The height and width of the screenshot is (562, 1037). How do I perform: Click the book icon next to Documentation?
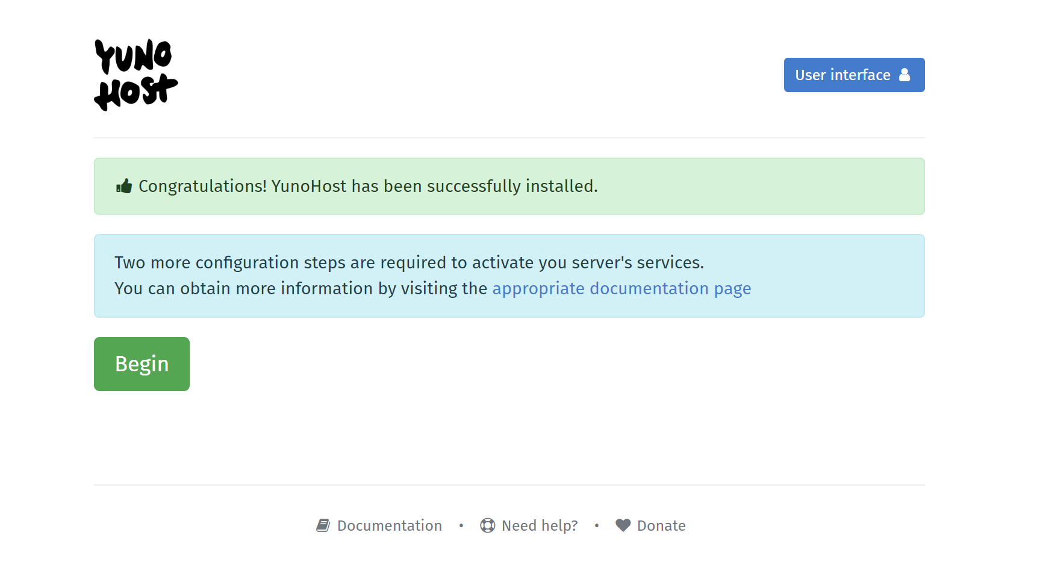point(323,525)
